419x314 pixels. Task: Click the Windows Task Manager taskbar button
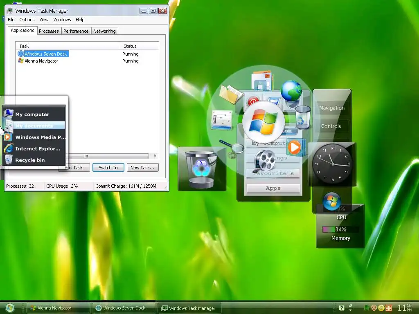point(190,308)
